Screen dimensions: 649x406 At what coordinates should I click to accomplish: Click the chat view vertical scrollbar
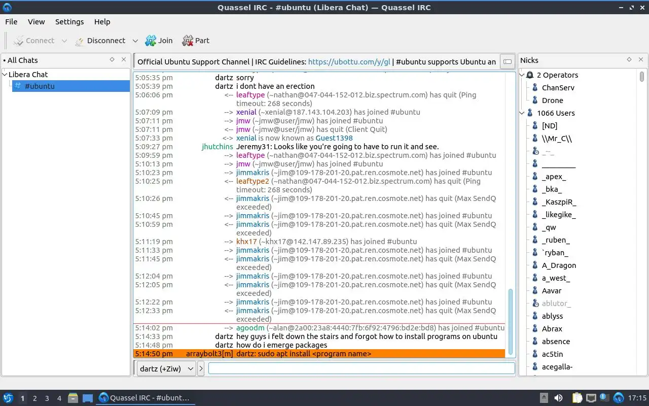tap(511, 322)
